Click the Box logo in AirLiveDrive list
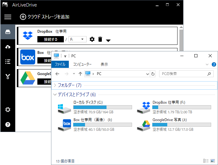218x165 pixels. point(28,57)
